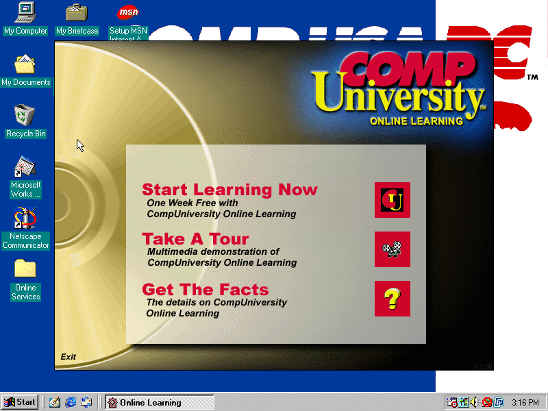This screenshot has height=411, width=548.
Task: Open the Task Scheduler icon in the system tray
Action: click(450, 403)
